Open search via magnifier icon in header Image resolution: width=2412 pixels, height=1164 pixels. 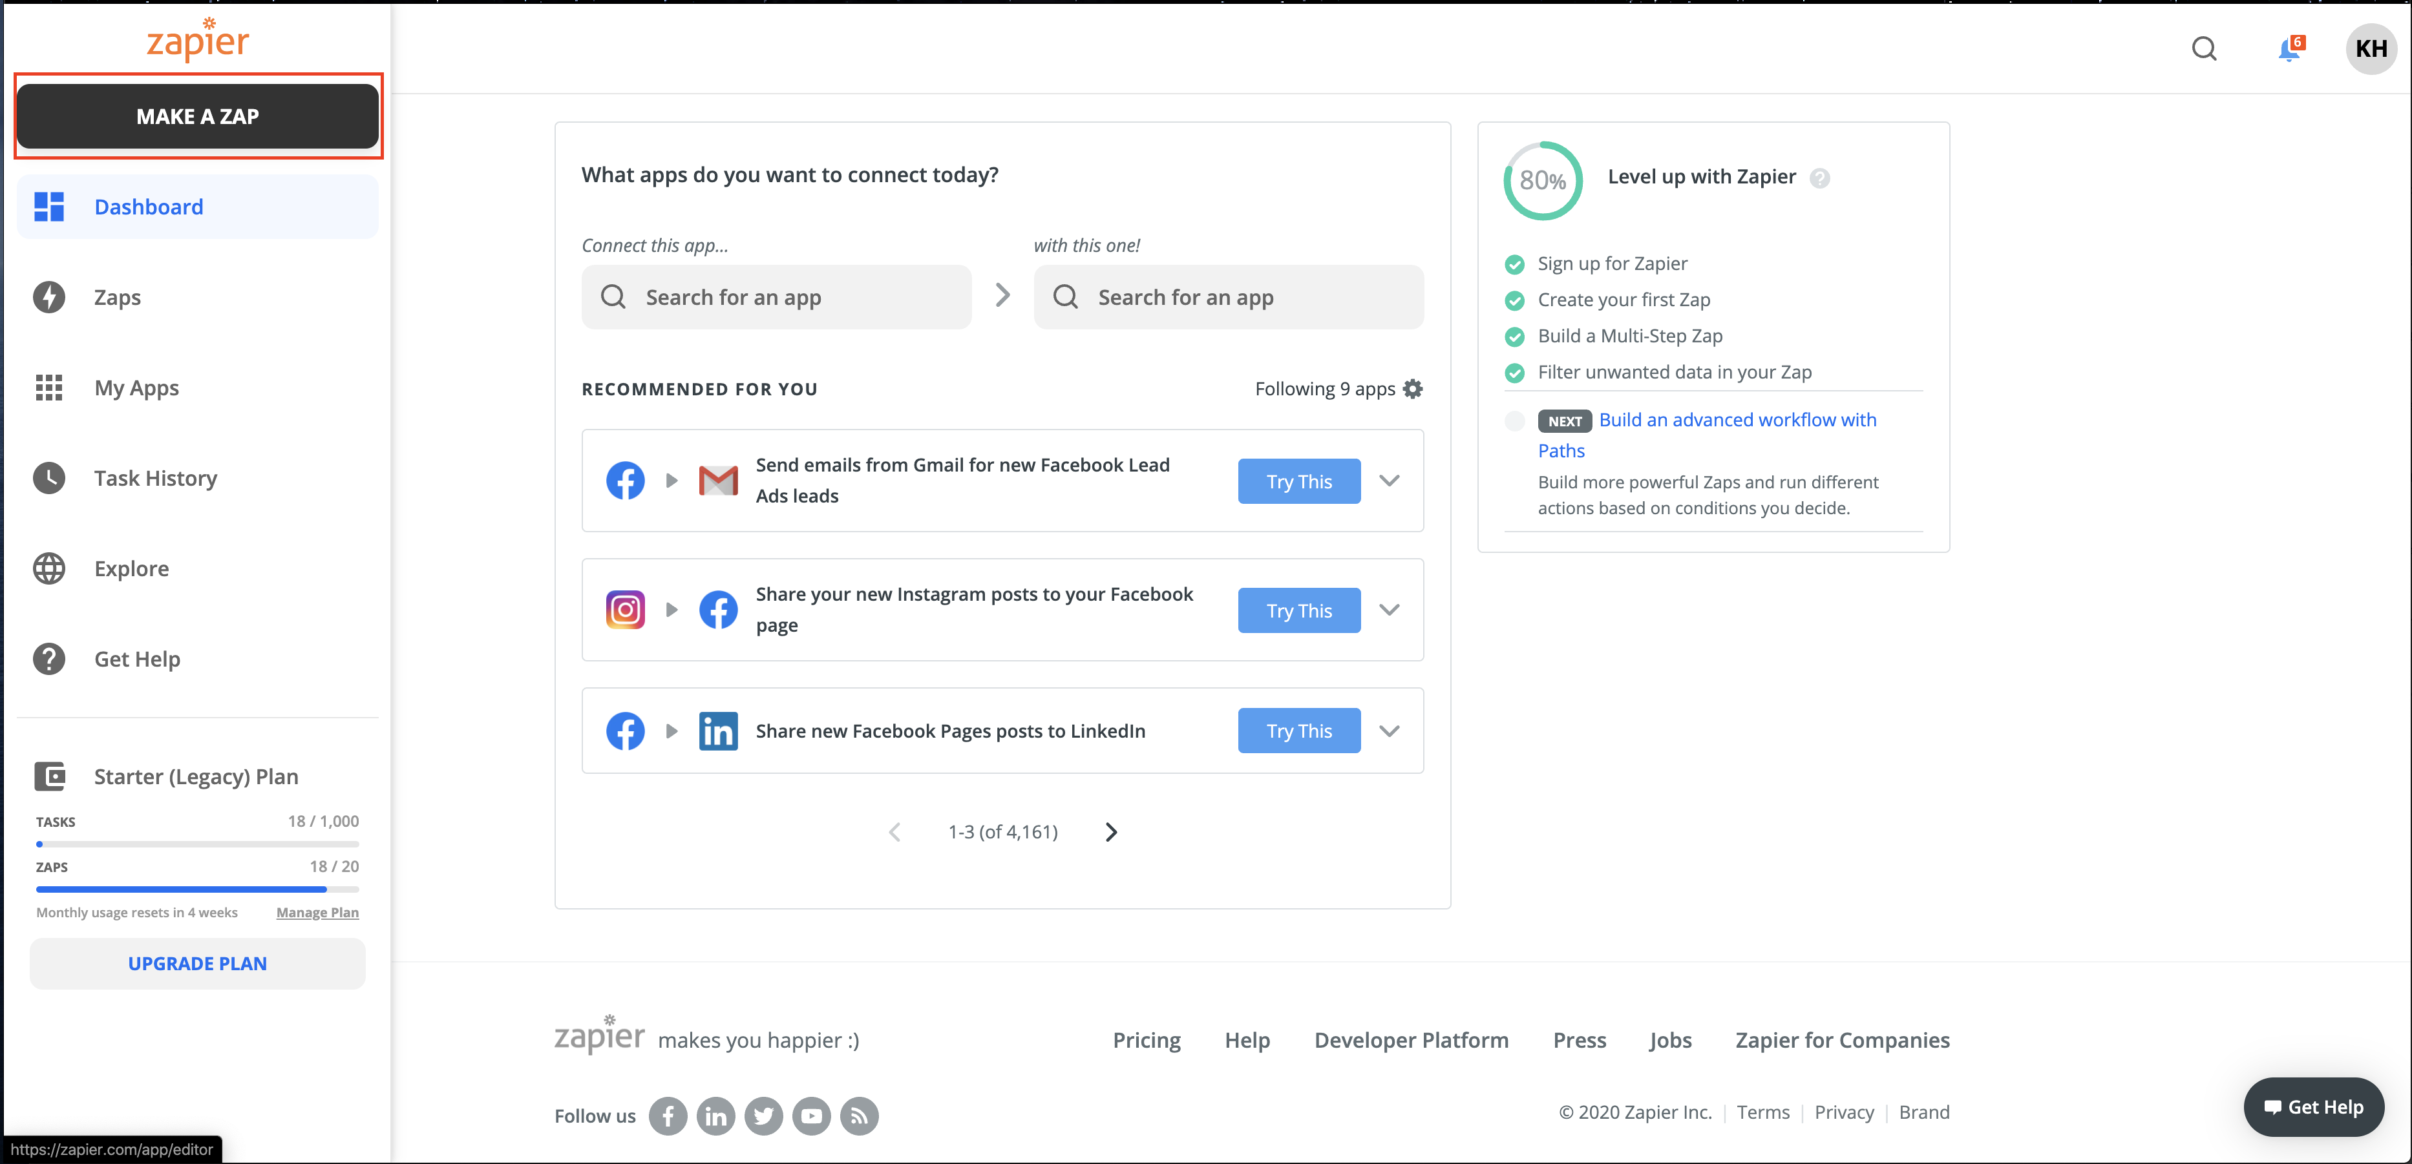(x=2204, y=48)
